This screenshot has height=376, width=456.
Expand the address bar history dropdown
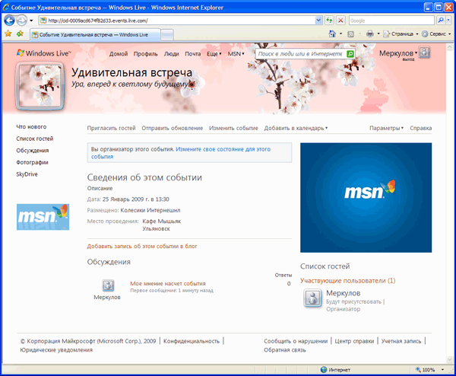tap(318, 21)
